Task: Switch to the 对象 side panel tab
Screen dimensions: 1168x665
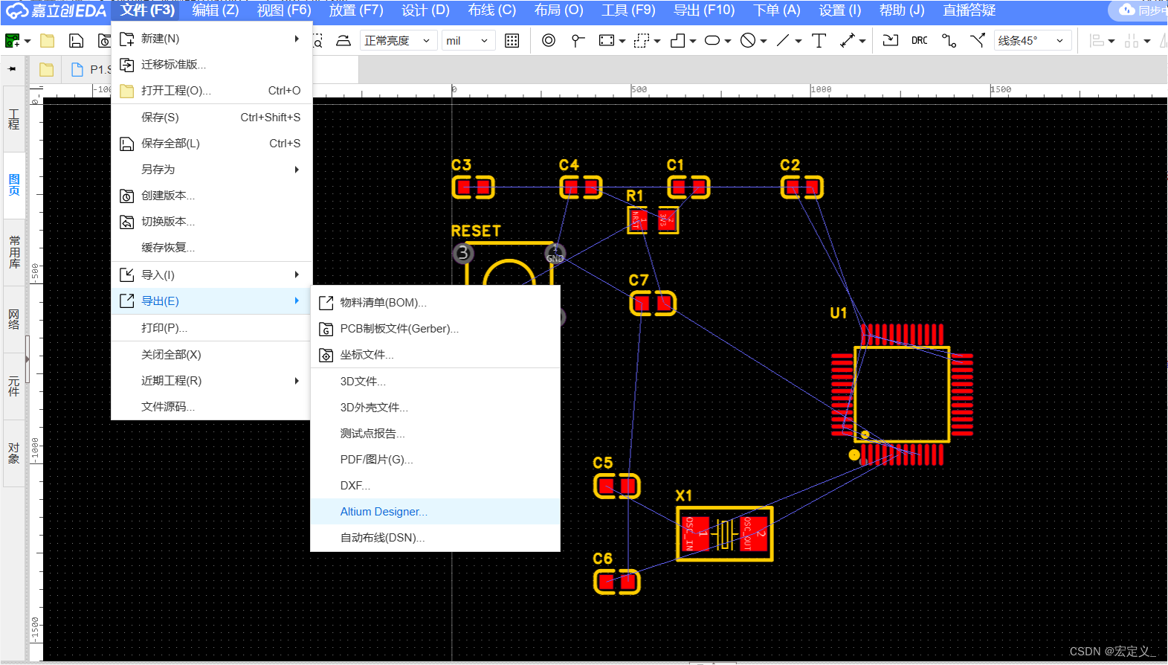Action: [13, 453]
